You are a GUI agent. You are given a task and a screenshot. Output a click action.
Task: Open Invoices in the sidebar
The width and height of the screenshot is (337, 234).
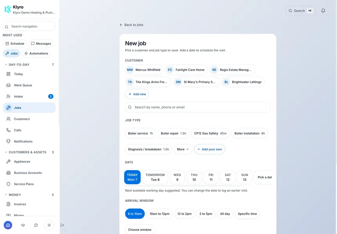click(x=29, y=204)
